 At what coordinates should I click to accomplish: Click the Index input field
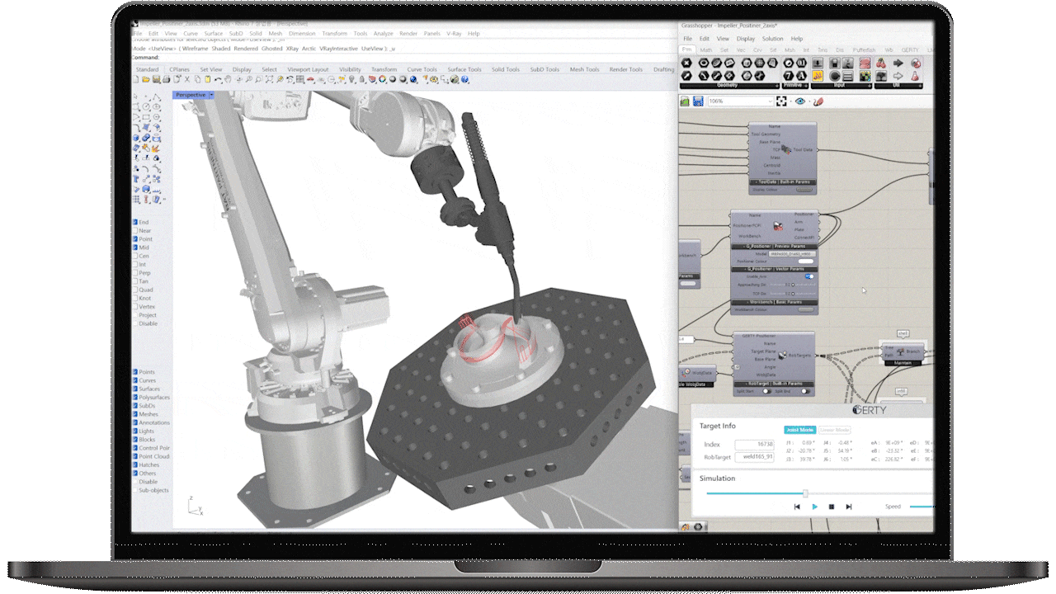pos(754,445)
